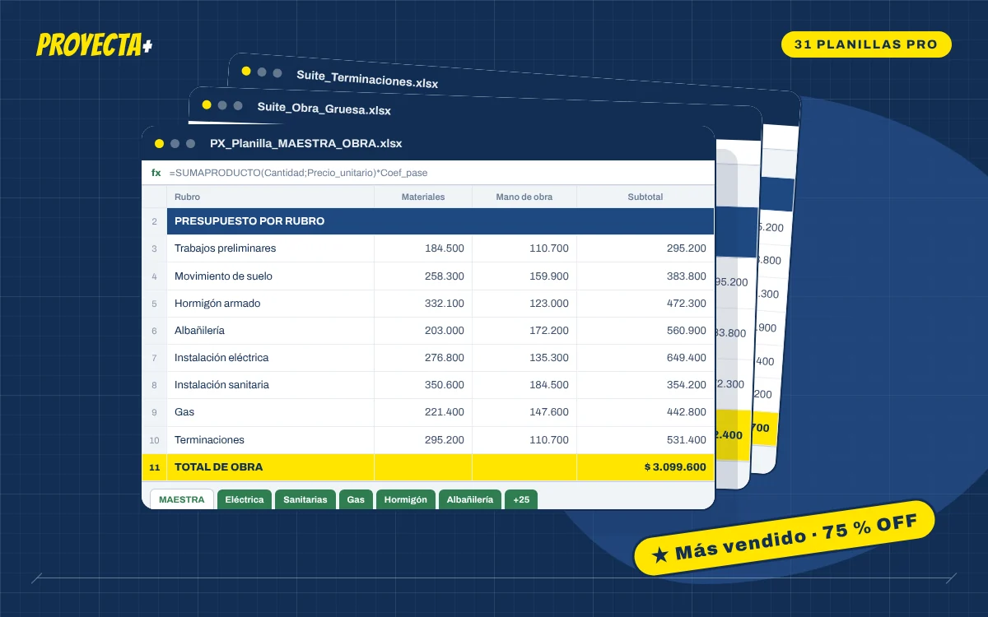Click the fx function icon
The height and width of the screenshot is (617, 988).
[156, 173]
